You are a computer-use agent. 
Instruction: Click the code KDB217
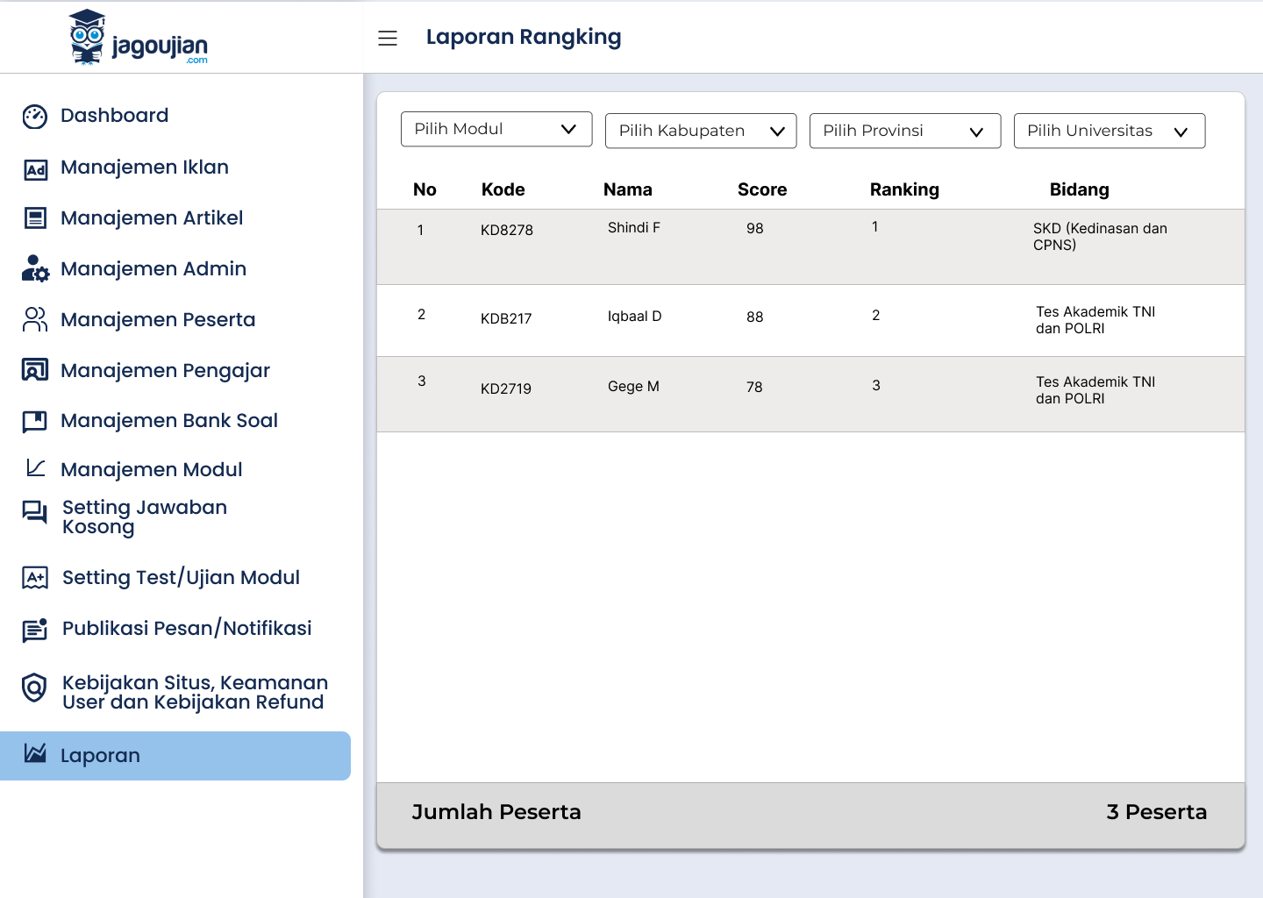[x=506, y=318]
